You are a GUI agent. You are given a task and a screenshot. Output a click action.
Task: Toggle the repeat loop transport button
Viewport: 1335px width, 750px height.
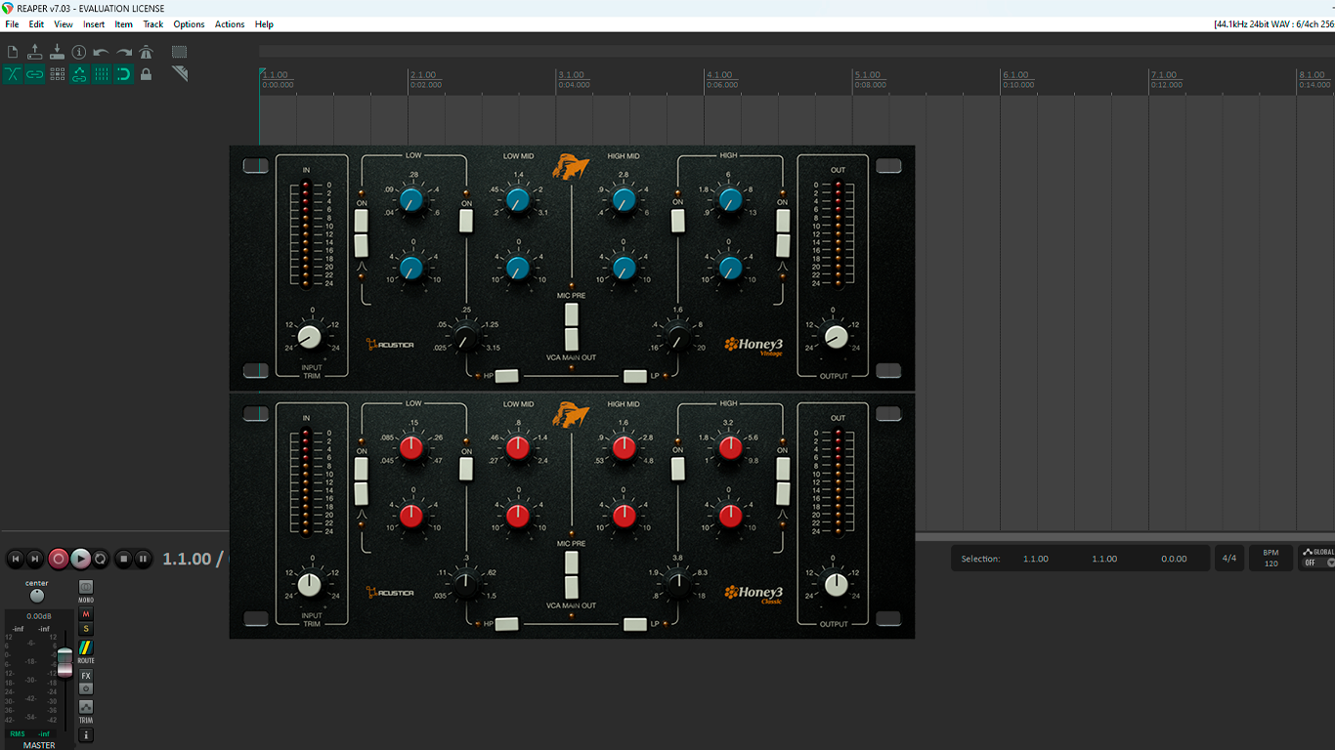pos(101,559)
